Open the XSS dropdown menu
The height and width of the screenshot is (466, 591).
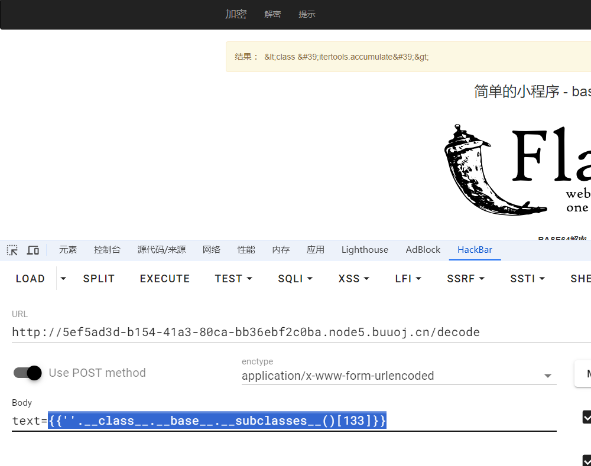(353, 279)
